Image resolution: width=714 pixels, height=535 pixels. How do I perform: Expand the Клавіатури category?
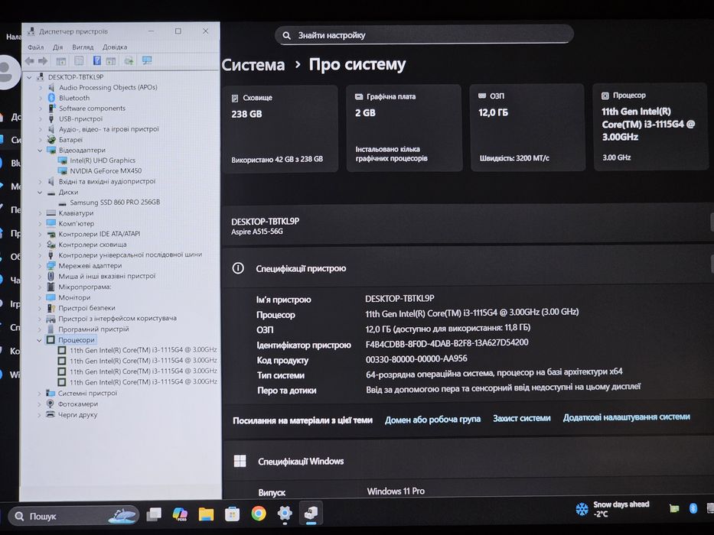pyautogui.click(x=40, y=213)
